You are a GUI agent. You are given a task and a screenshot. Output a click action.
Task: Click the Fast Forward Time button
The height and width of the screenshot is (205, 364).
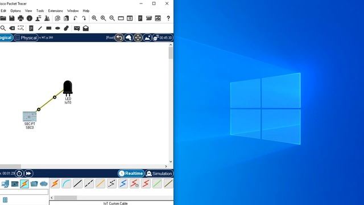point(28,173)
